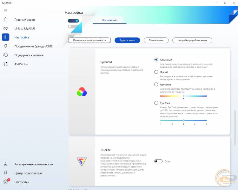Click the Настройка page title
Viewport: 238px width, 190px height.
click(74, 12)
